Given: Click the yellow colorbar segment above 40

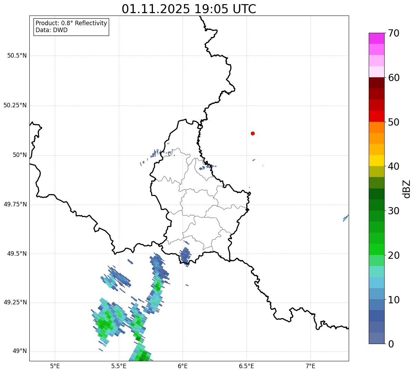Looking at the screenshot, I should click(x=376, y=160).
